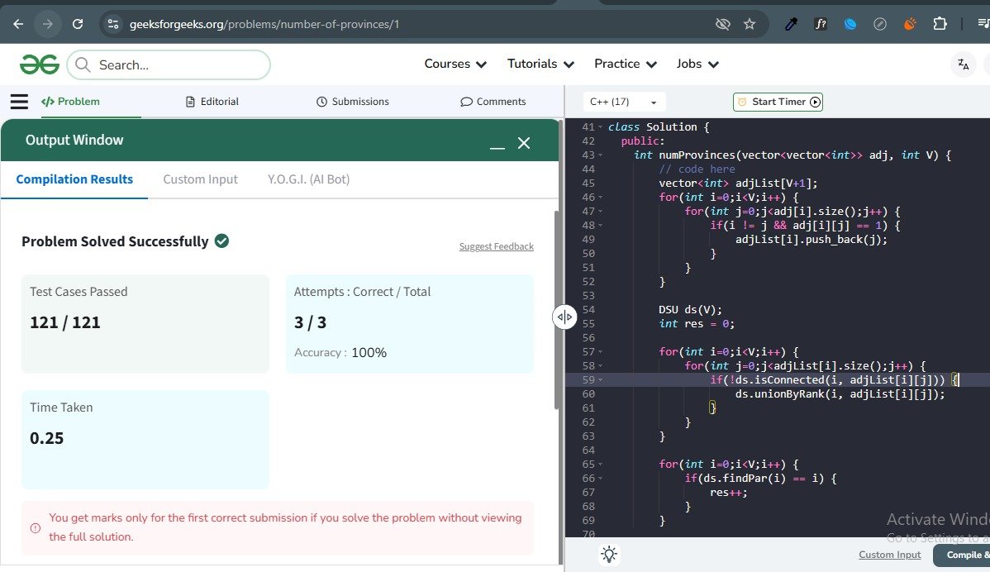Open the Comments tab
The height and width of the screenshot is (572, 990).
(x=493, y=101)
